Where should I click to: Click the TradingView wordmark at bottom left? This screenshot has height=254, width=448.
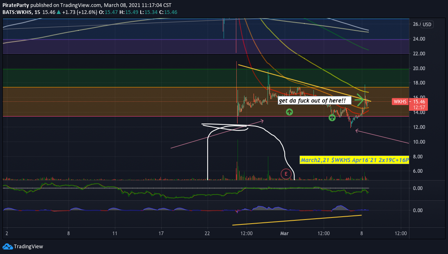[28, 247]
